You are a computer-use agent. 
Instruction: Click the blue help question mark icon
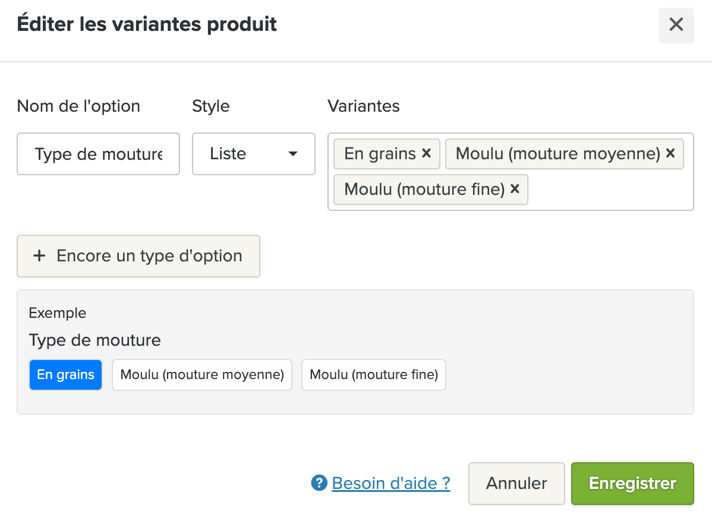pyautogui.click(x=319, y=484)
